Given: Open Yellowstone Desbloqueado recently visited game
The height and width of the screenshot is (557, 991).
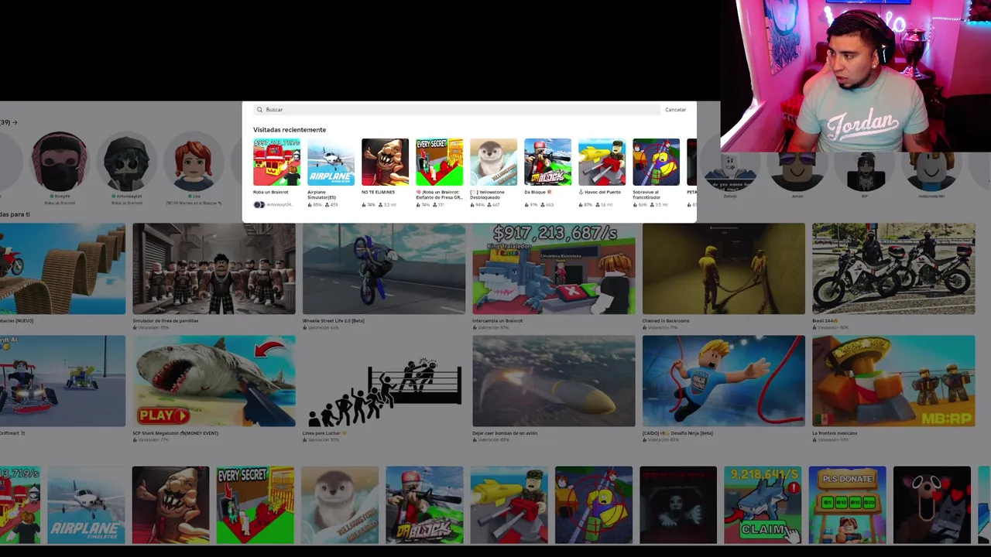Looking at the screenshot, I should [x=493, y=162].
